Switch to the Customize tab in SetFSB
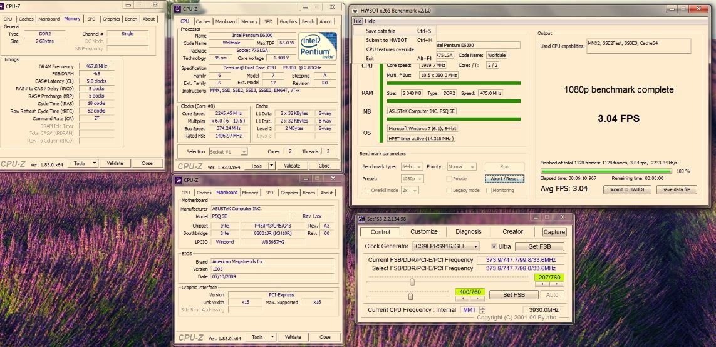716x347 pixels. point(423,231)
